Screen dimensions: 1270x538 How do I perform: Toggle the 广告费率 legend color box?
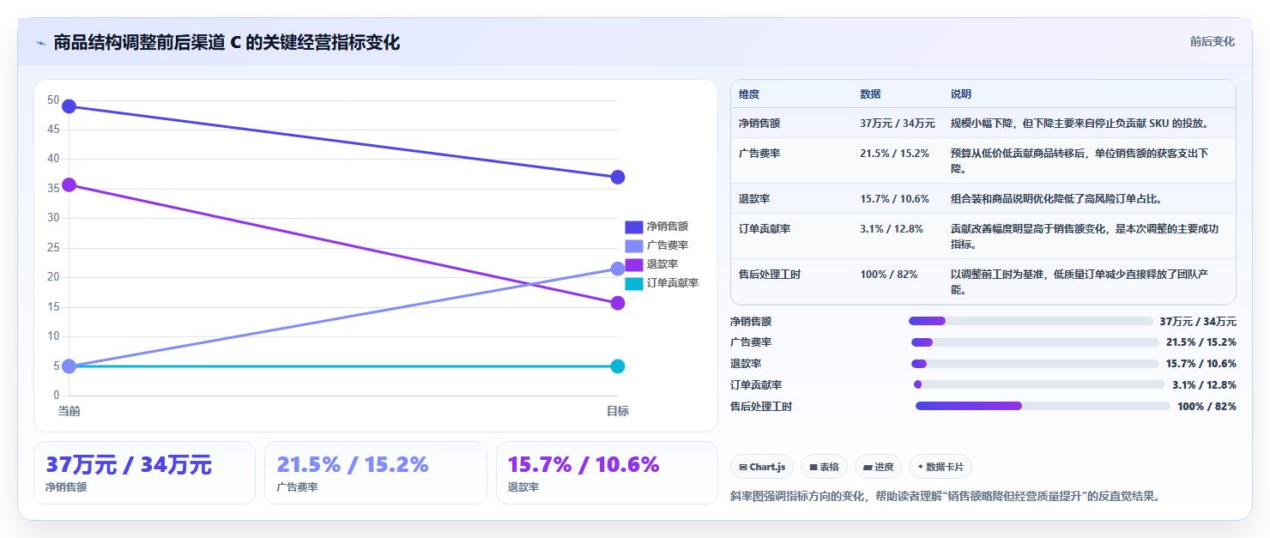click(633, 246)
